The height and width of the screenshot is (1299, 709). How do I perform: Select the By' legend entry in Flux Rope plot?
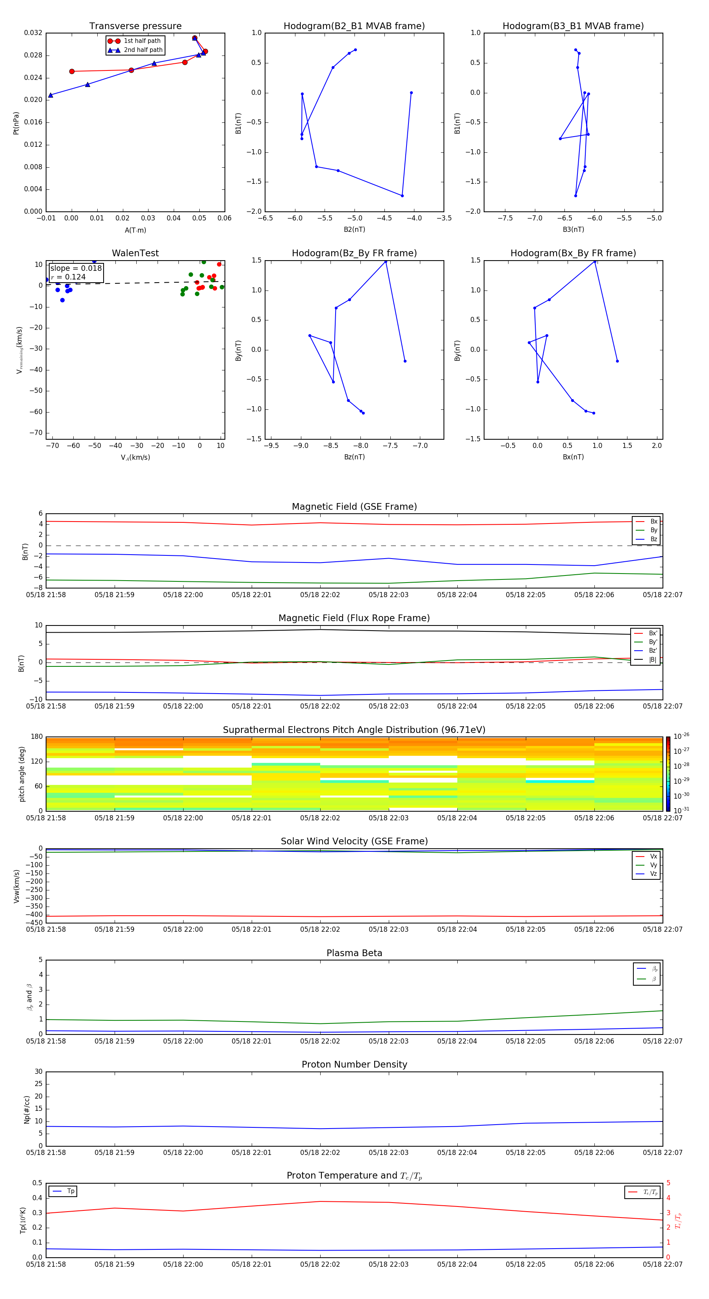tap(646, 642)
